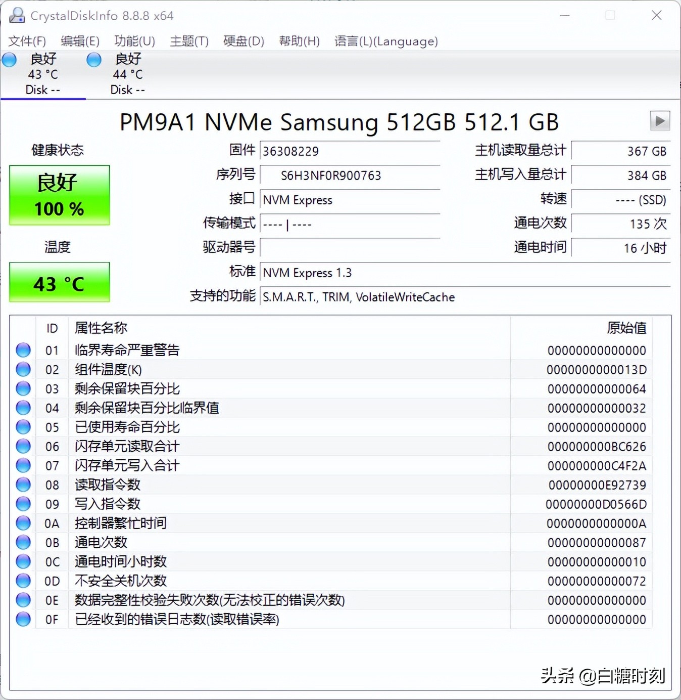
Task: Click the blue status circle for second disk
Action: tap(93, 59)
